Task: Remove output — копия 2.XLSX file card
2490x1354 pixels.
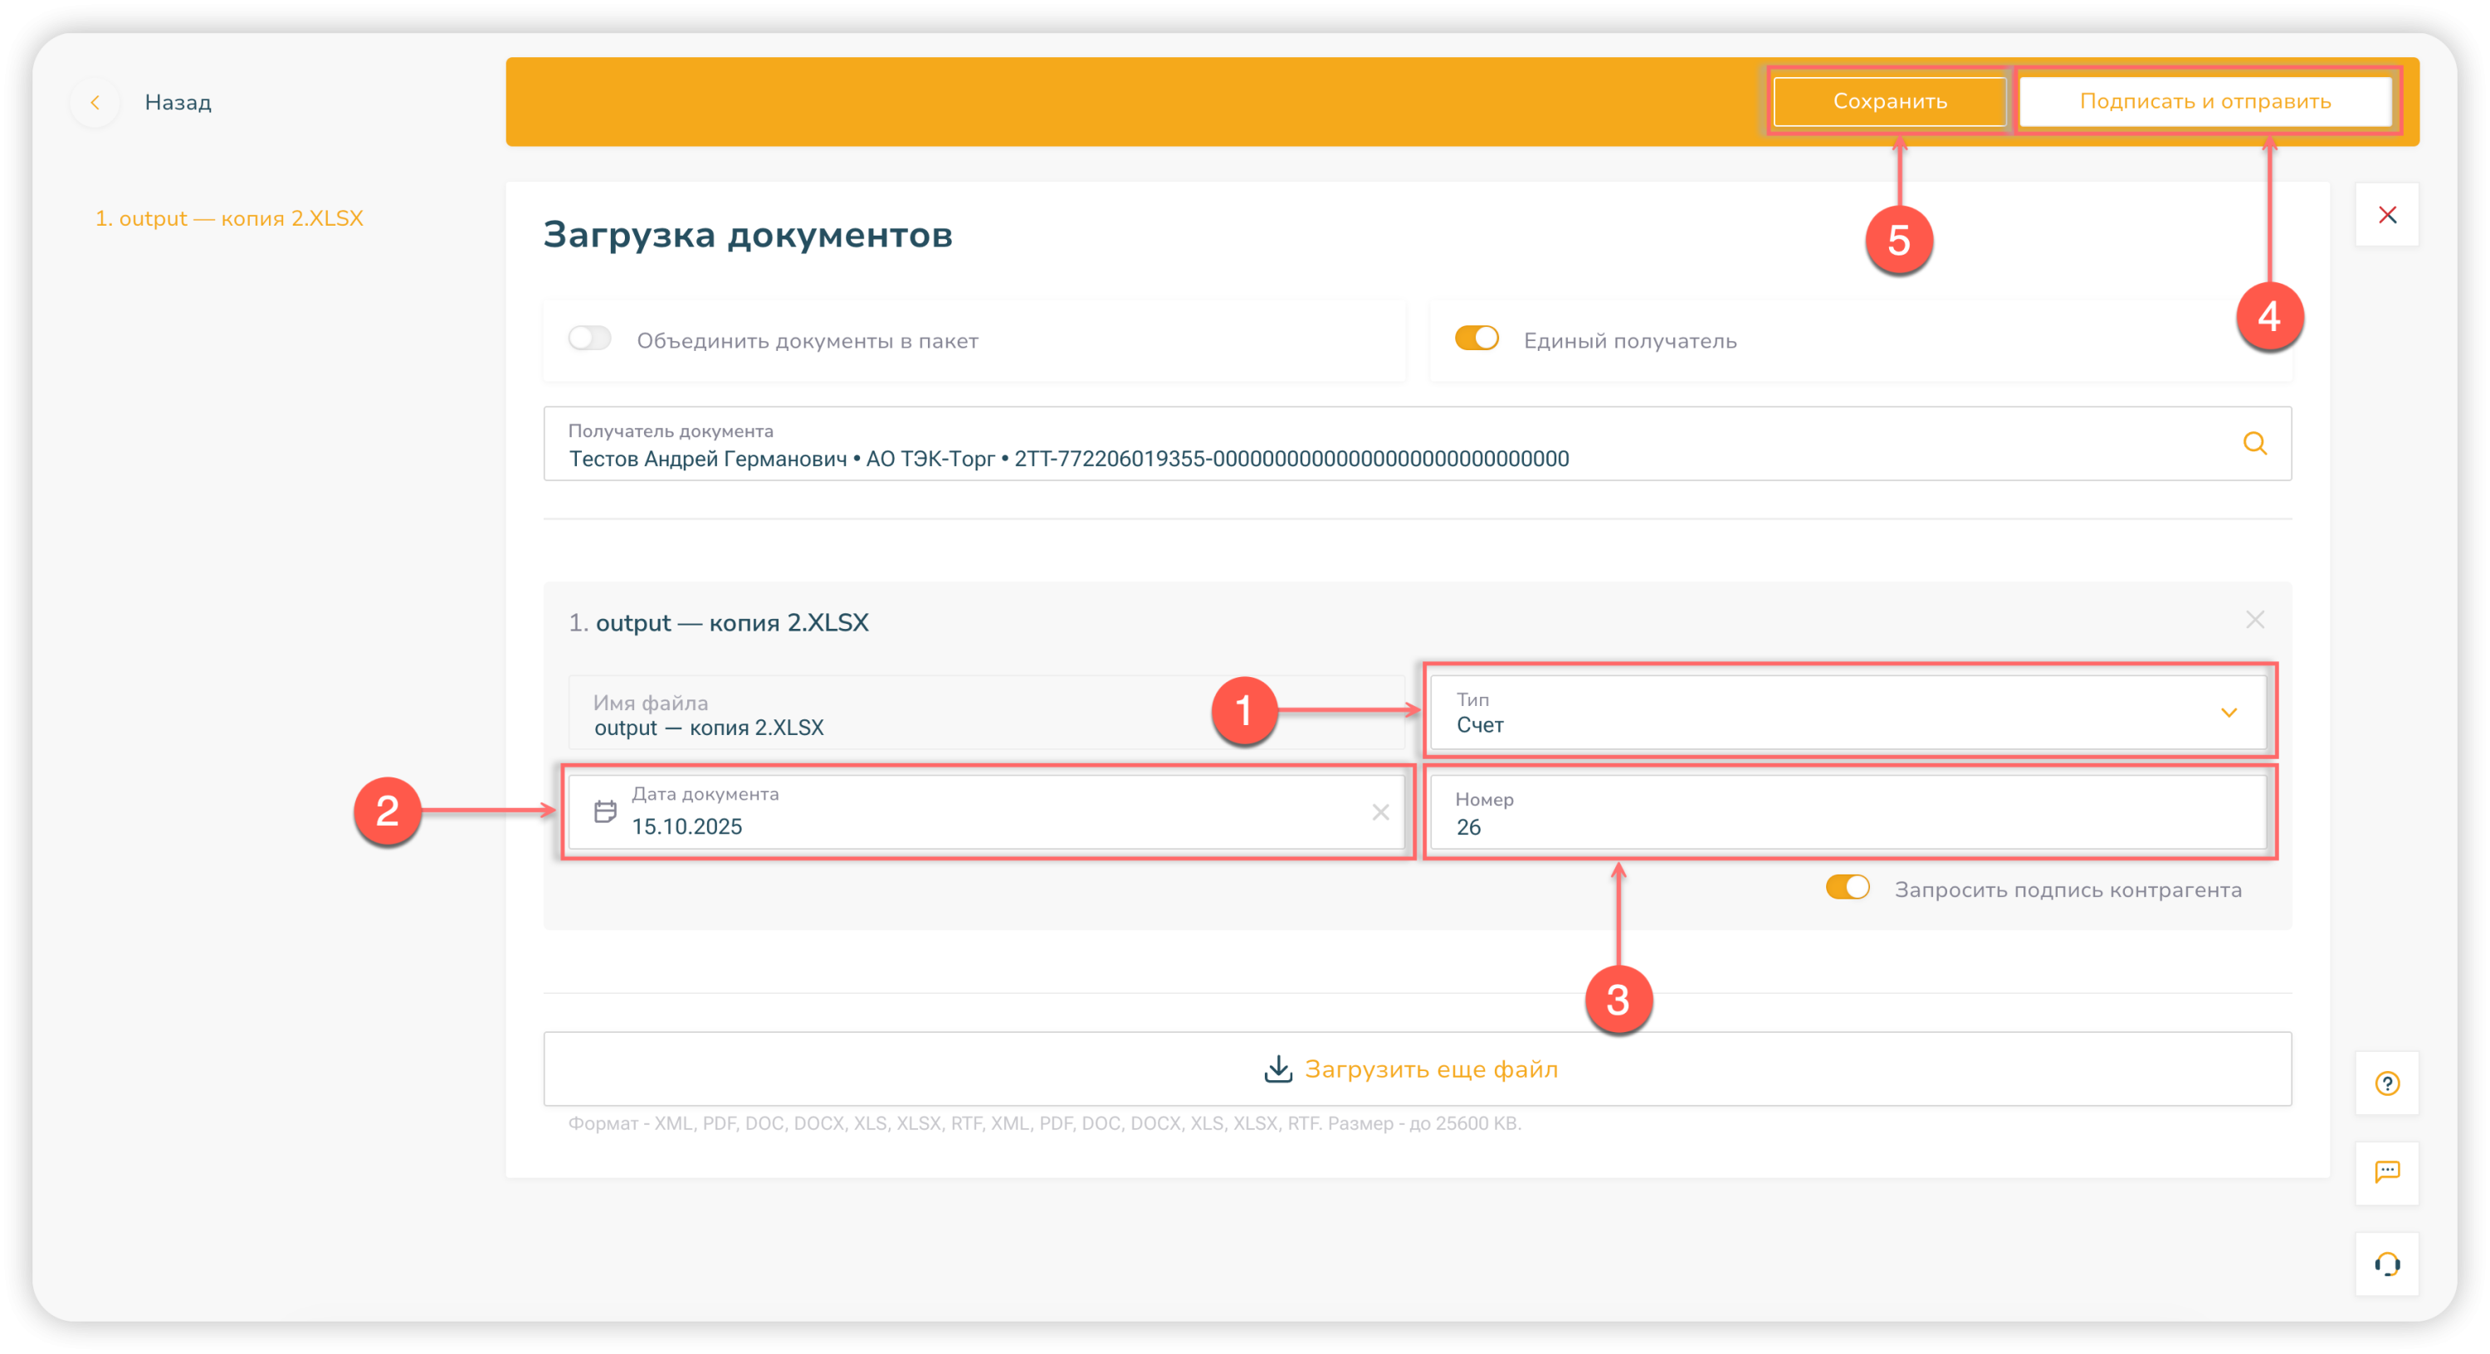Action: point(2254,620)
